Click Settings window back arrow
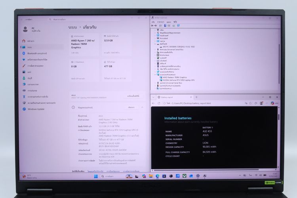 [22, 19]
